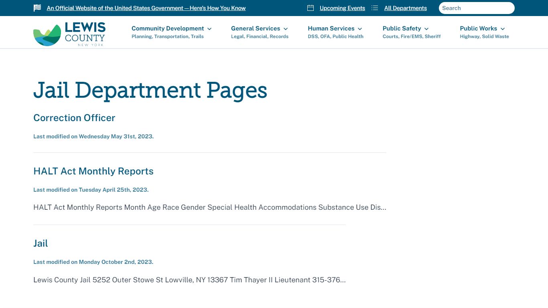Expand the Public Safety chevron
This screenshot has height=308, width=548.
coord(426,29)
